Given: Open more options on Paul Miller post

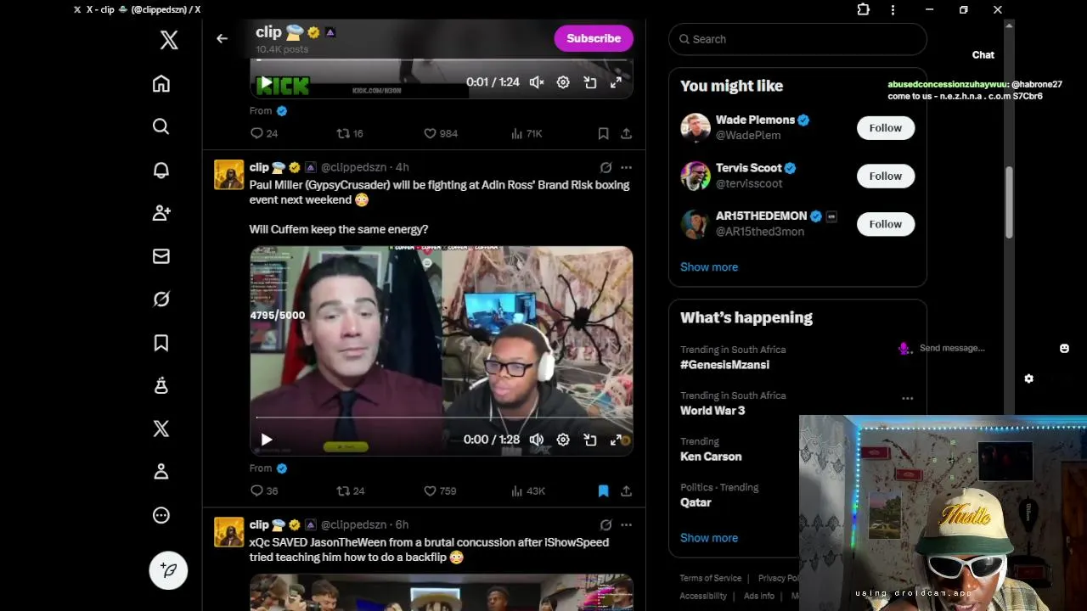Looking at the screenshot, I should click(626, 167).
